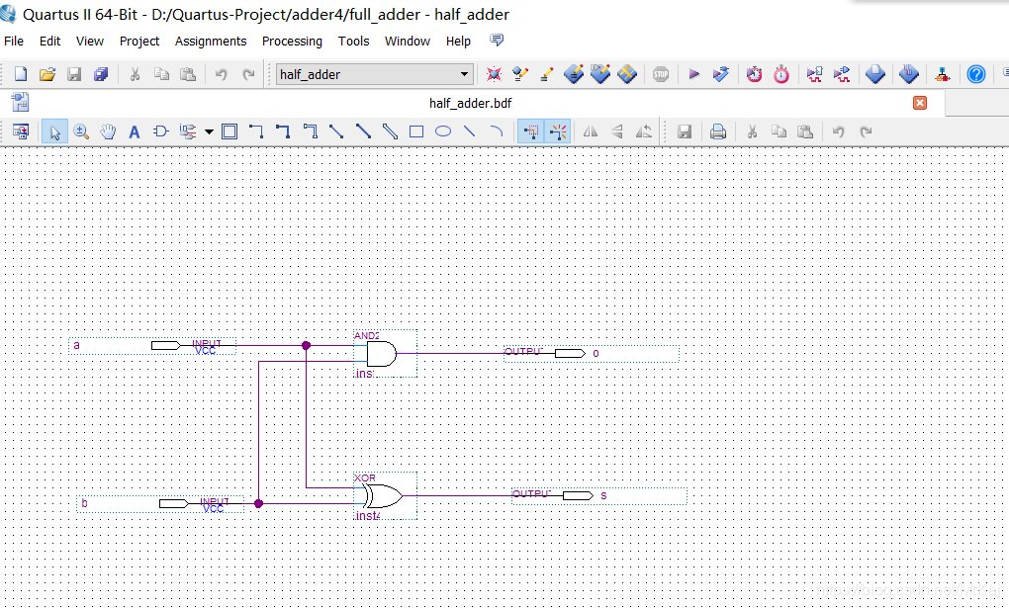Open the half_adder project entity dropdown
The image size is (1009, 608).
click(x=375, y=74)
